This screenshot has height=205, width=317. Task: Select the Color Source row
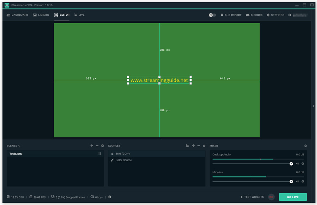[x=157, y=160]
